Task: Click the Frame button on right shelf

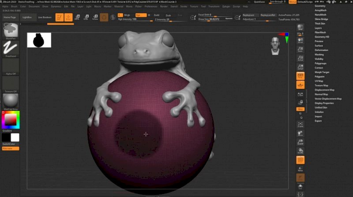Action: (x=300, y=124)
